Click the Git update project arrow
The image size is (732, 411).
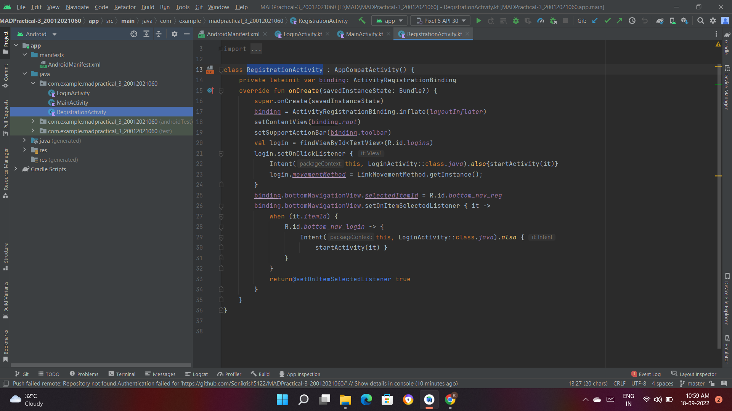coord(595,21)
